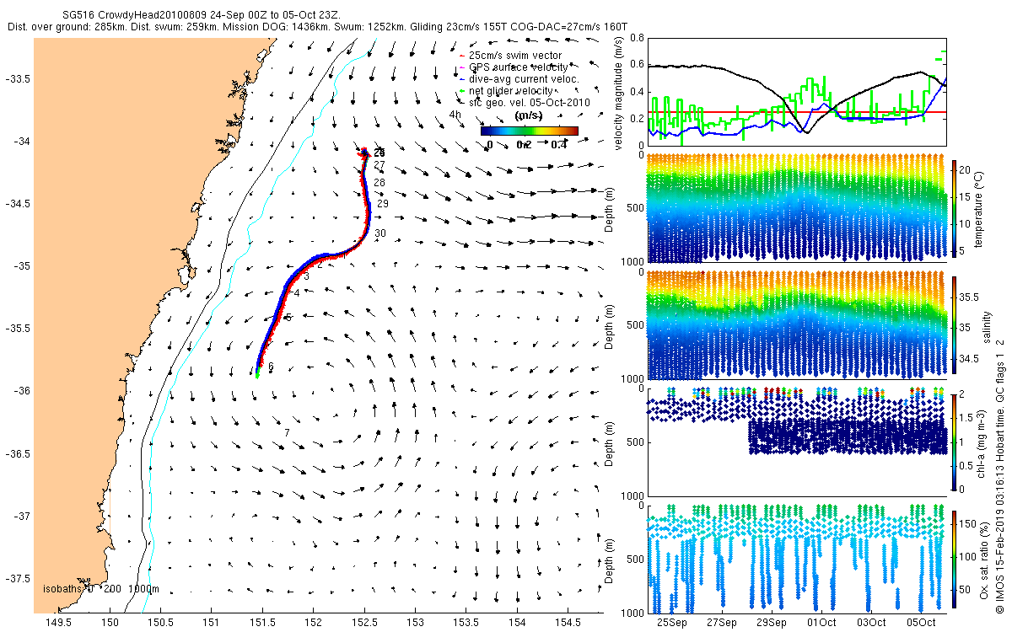Screen dimensions: 1012x632
Task: Select the 'Dist. over ground: 285km' summary line
Action: (317, 27)
